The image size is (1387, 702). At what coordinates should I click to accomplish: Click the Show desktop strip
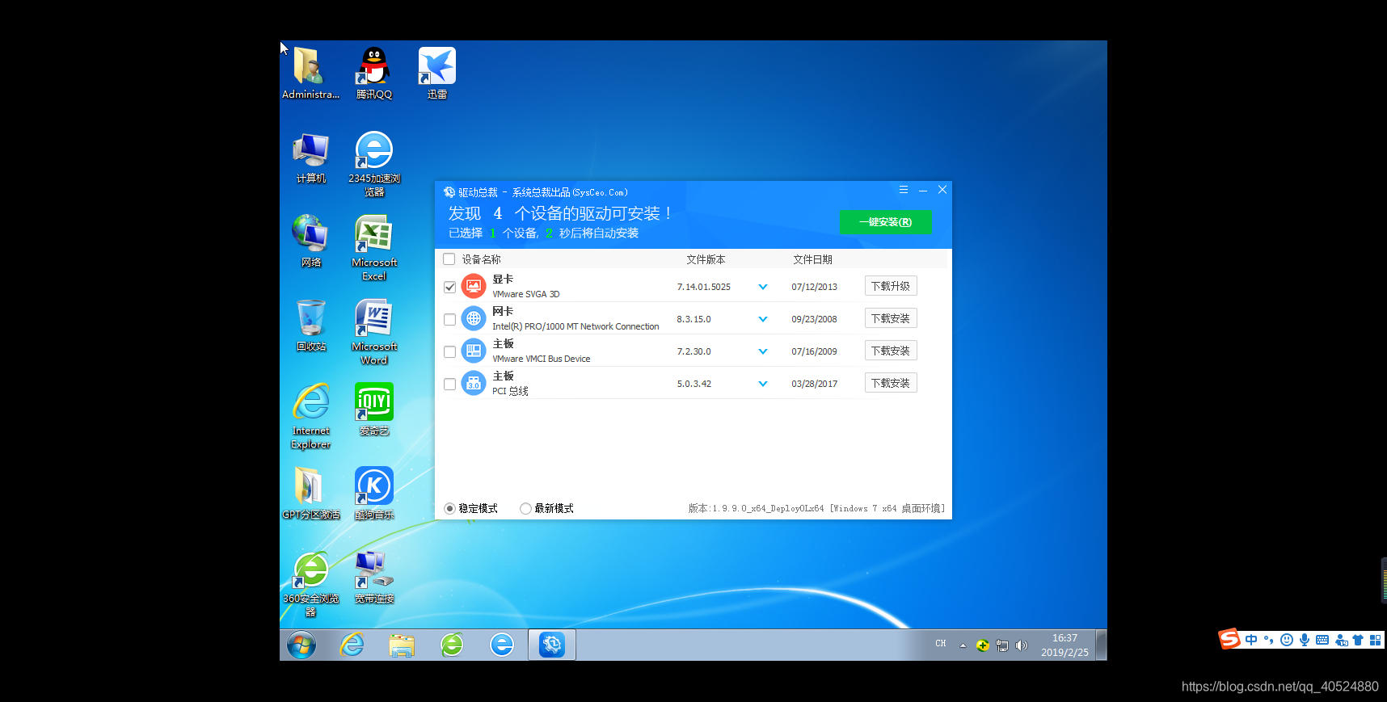click(1101, 645)
